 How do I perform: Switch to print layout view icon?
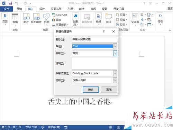[x=118, y=127]
